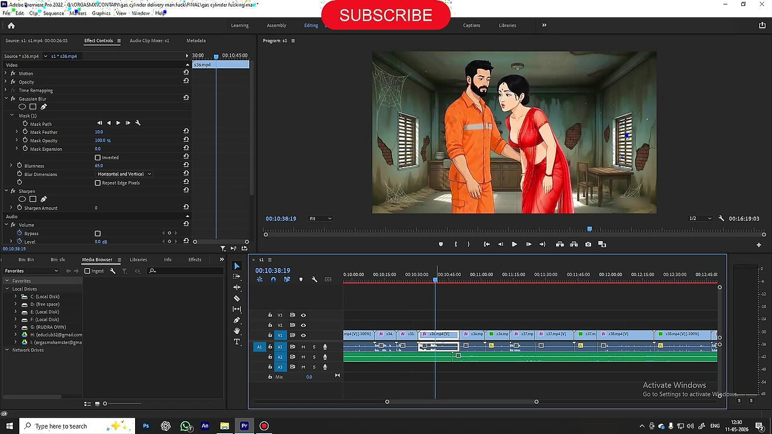The image size is (772, 434).
Task: Solo audio track A2
Action: 314,357
